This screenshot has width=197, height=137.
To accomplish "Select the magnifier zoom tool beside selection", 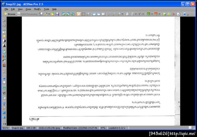I will pyautogui.click(x=88, y=14).
